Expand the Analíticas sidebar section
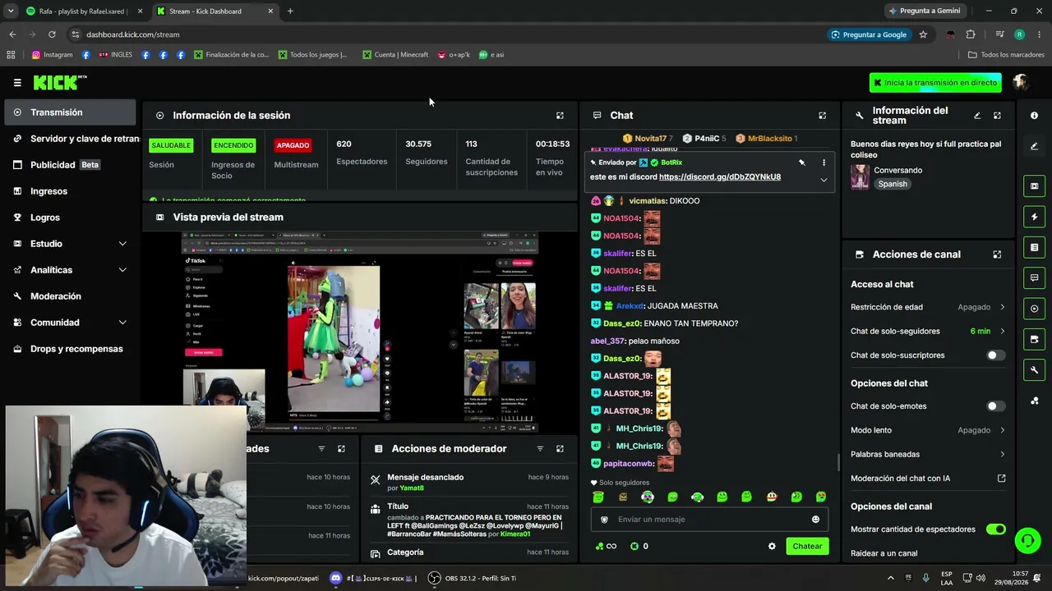Image resolution: width=1052 pixels, height=591 pixels. click(122, 270)
